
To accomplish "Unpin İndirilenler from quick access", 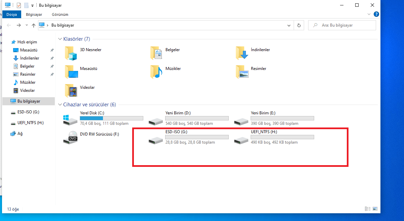I will 52,58.
